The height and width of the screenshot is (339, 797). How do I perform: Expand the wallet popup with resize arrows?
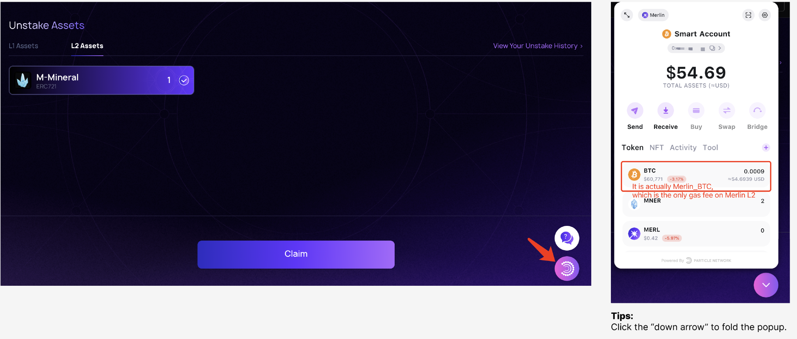click(x=627, y=15)
